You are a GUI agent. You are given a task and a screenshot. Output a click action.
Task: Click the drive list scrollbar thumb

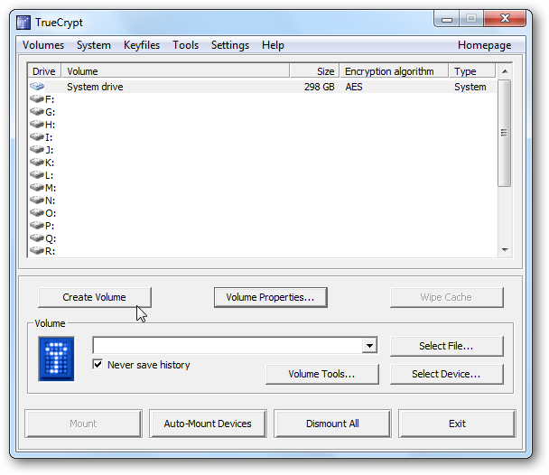pyautogui.click(x=504, y=133)
